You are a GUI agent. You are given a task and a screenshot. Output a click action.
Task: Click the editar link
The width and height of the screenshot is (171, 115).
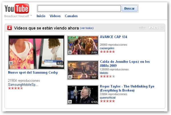(x=142, y=28)
